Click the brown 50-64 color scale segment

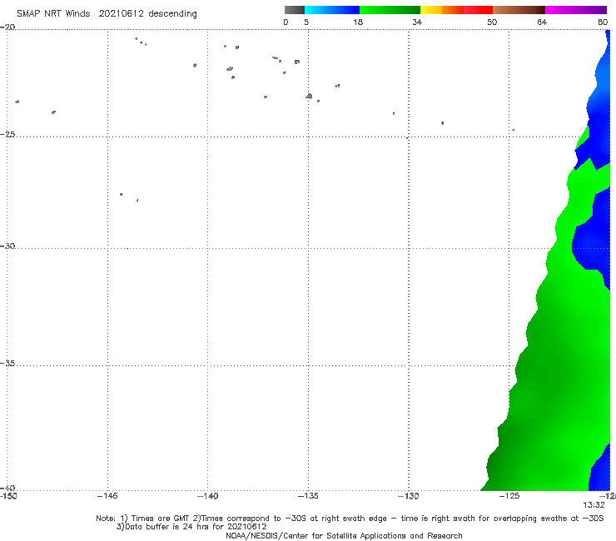[x=519, y=10]
